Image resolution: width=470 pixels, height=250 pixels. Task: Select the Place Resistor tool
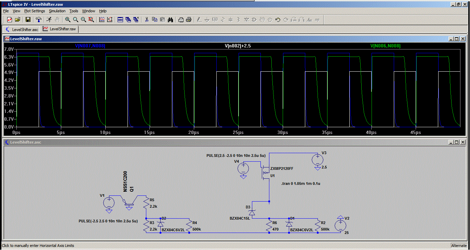(x=223, y=20)
